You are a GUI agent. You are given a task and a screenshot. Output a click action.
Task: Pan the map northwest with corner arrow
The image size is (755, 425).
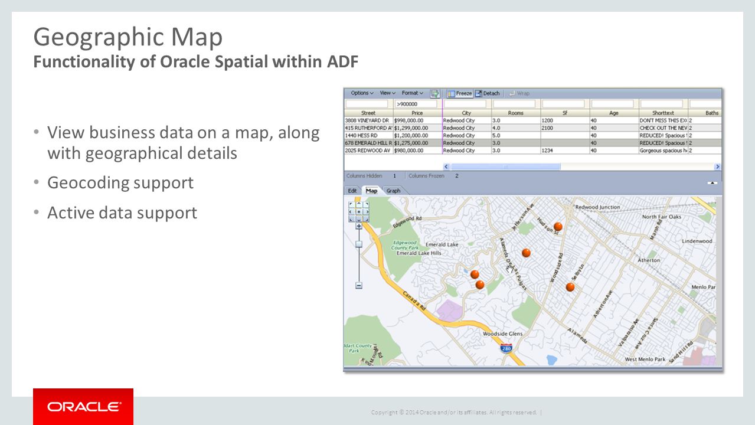pos(351,204)
